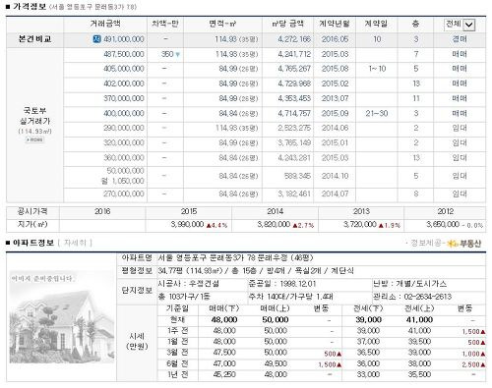Click the 난방 : 개별/도시가스 text
The height and width of the screenshot is (388, 492).
click(x=409, y=284)
